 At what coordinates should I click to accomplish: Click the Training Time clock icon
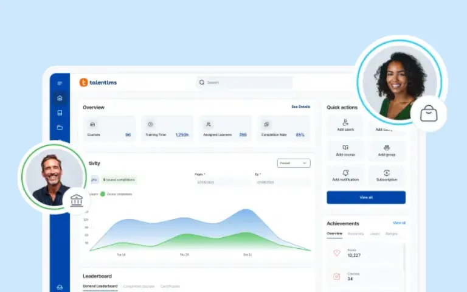point(150,124)
